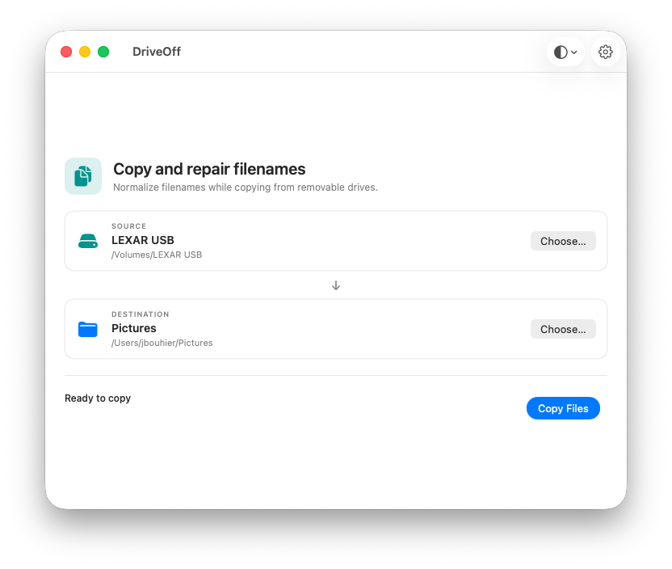Zoom the window using green button
The image size is (672, 569).
pos(103,52)
